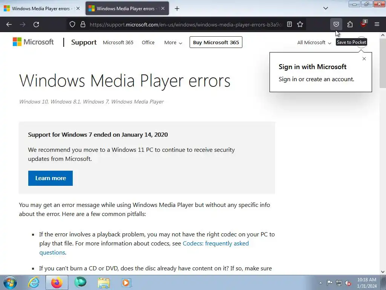Viewport: 386px width, 290px height.
Task: Open the Support home link
Action: click(84, 42)
